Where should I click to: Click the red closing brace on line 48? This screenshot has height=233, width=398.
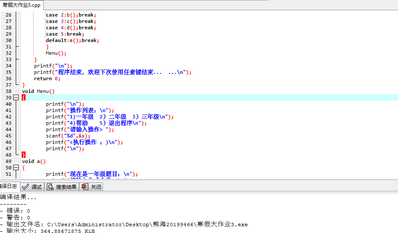(x=24, y=155)
